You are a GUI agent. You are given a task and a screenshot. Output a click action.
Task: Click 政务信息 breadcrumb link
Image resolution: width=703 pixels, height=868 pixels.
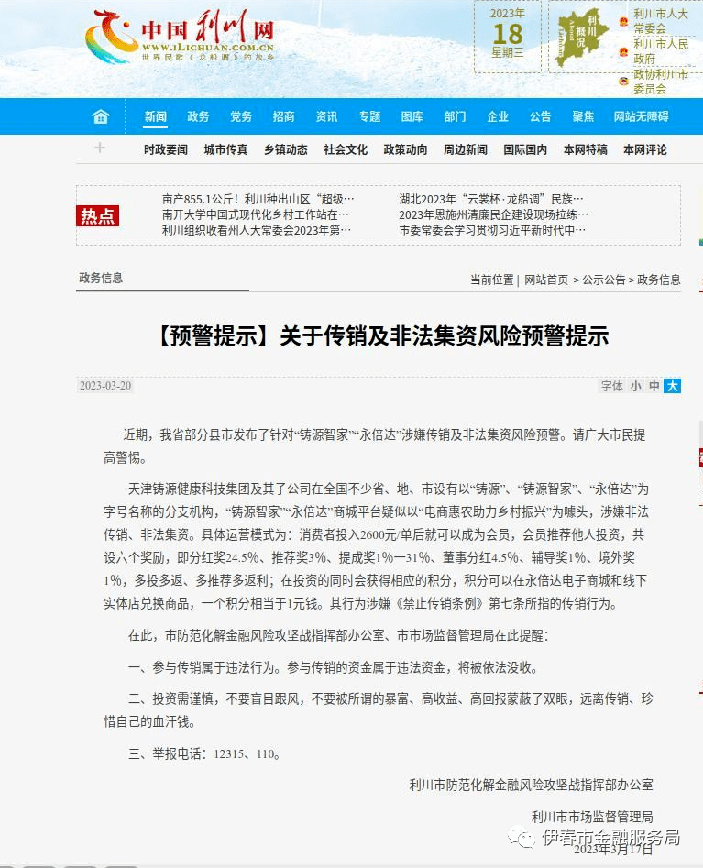pyautogui.click(x=659, y=280)
